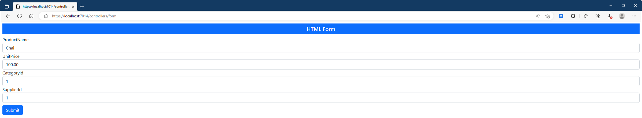Submit the HTML form

point(13,110)
